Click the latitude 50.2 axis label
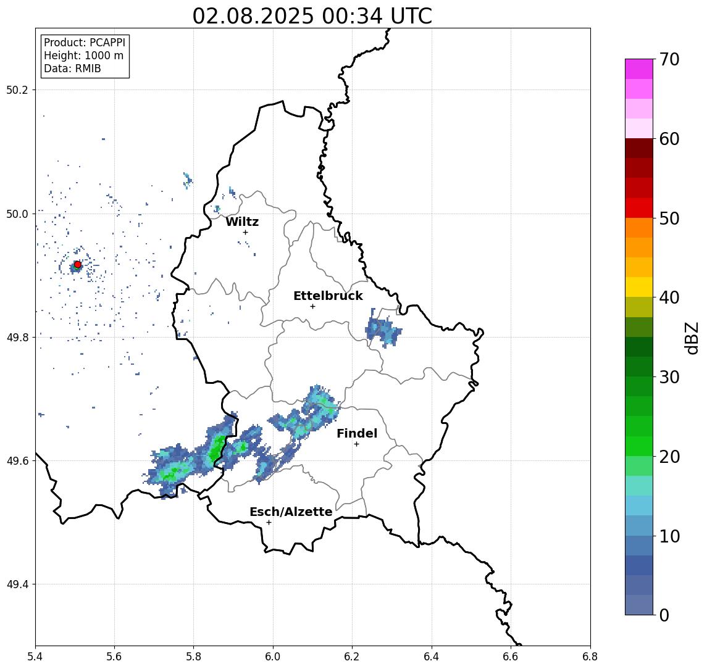Image resolution: width=707 pixels, height=669 pixels. pyautogui.click(x=17, y=89)
